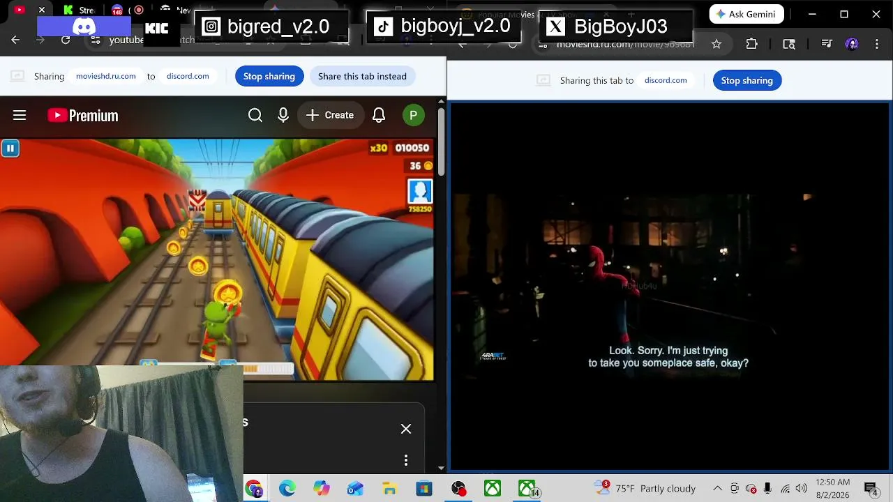The width and height of the screenshot is (893, 502).
Task: Click the microphone icon in the system tray
Action: pyautogui.click(x=767, y=489)
